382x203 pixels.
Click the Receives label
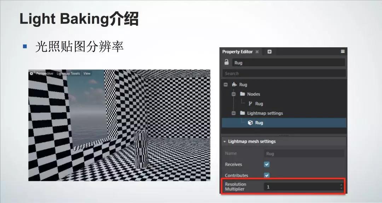click(233, 165)
